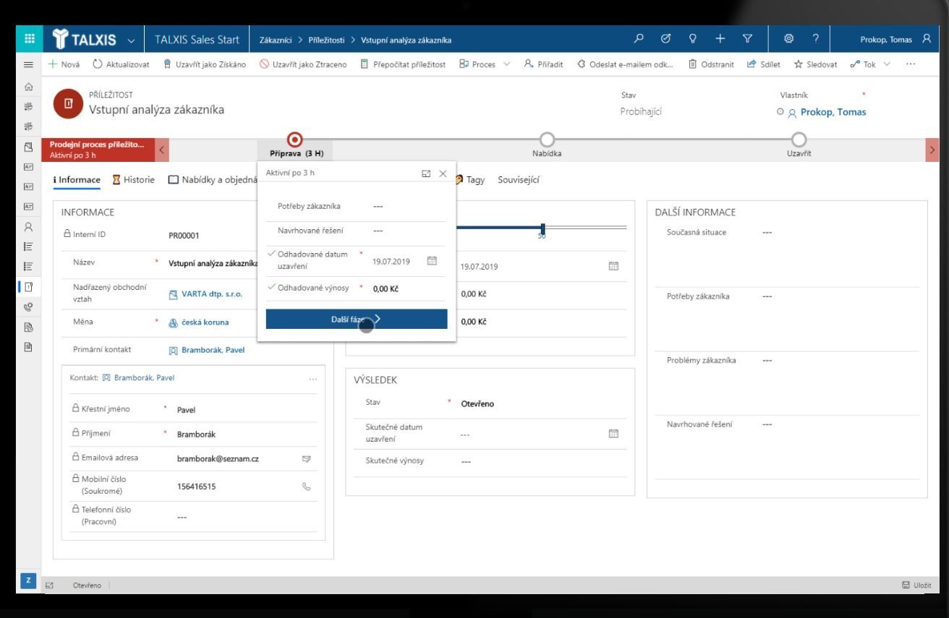Open the Související tab
Screen dimensions: 949x618
coord(518,180)
